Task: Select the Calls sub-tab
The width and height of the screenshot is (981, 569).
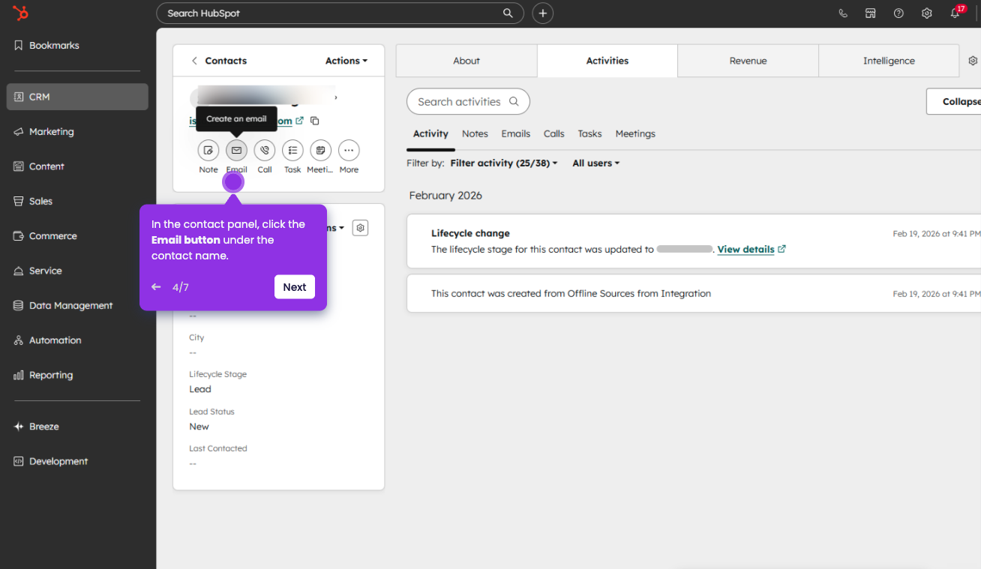Action: point(554,133)
